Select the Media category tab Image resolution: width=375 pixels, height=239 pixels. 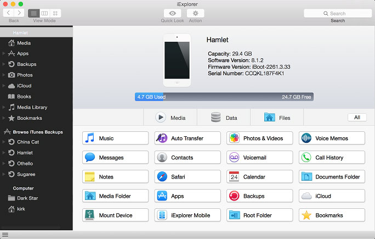pos(171,118)
